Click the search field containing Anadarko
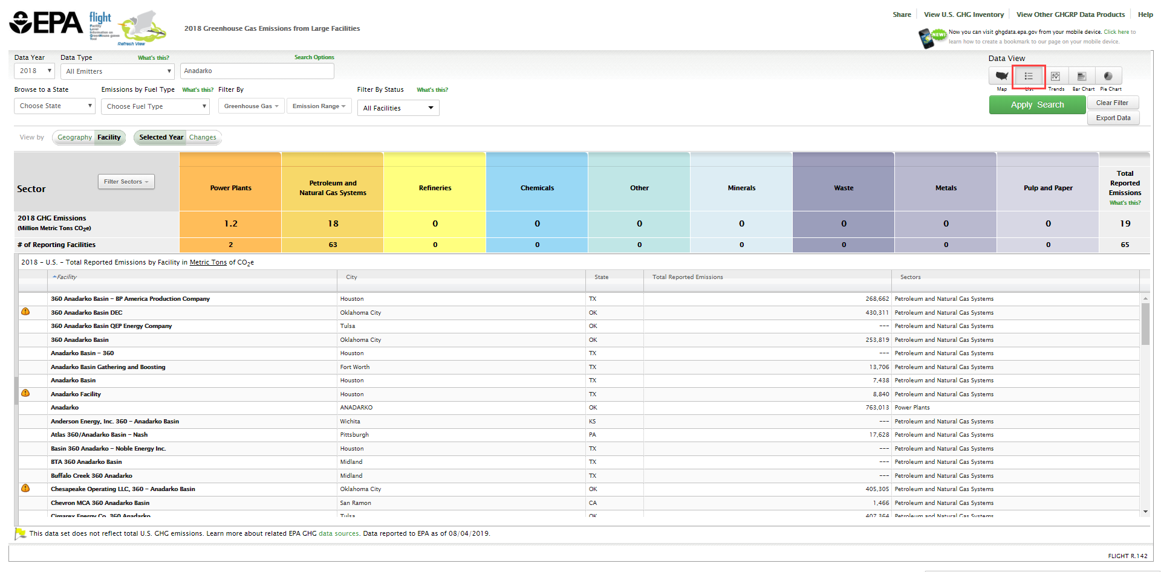The height and width of the screenshot is (572, 1161). [256, 71]
